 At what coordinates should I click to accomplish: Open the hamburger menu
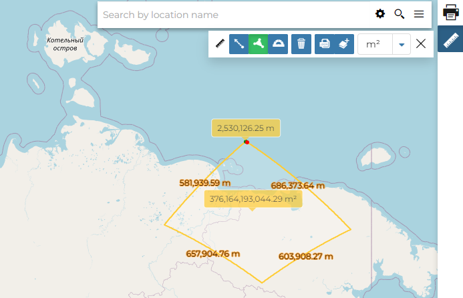pos(419,14)
